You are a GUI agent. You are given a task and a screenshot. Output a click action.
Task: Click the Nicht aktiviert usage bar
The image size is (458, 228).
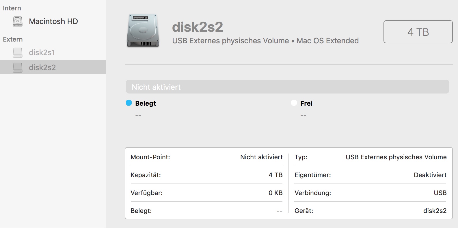pos(287,87)
